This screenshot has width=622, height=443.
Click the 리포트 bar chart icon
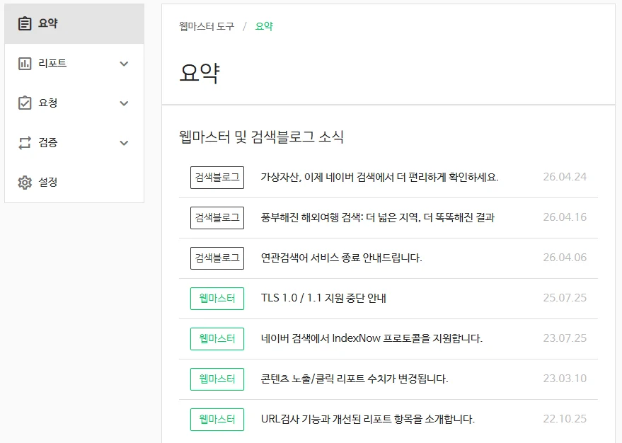click(25, 64)
